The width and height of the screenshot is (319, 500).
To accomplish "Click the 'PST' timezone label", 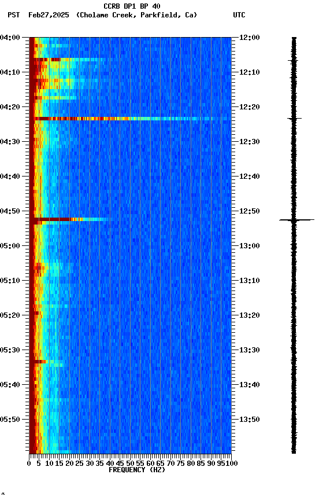I will pos(14,15).
